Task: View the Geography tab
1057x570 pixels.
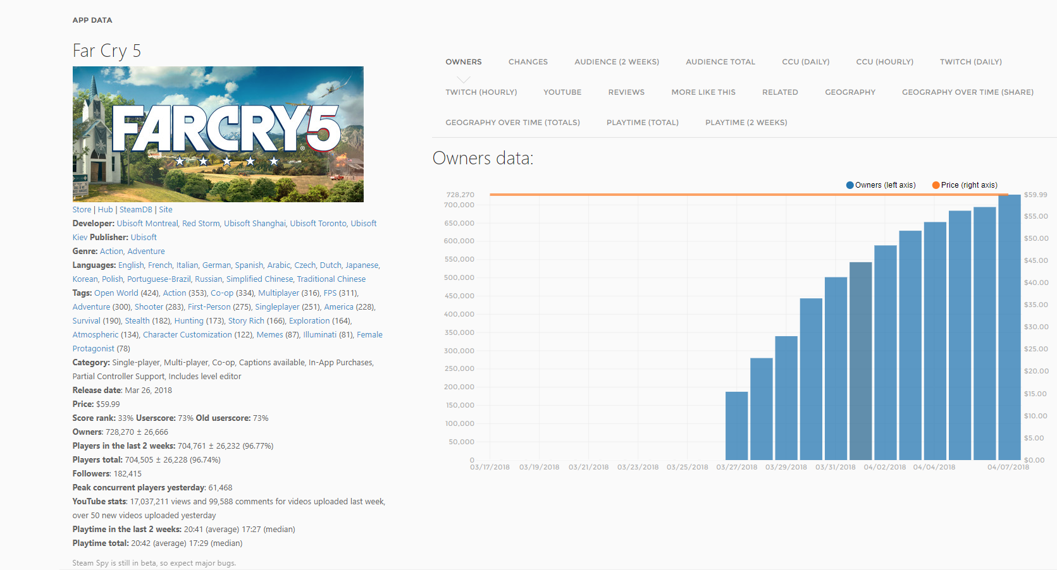Action: pyautogui.click(x=850, y=92)
